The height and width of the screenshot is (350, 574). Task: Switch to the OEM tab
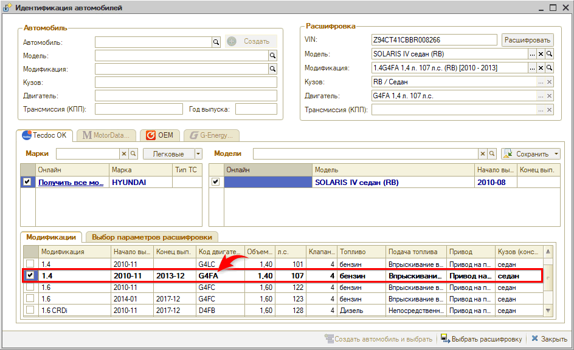point(160,135)
